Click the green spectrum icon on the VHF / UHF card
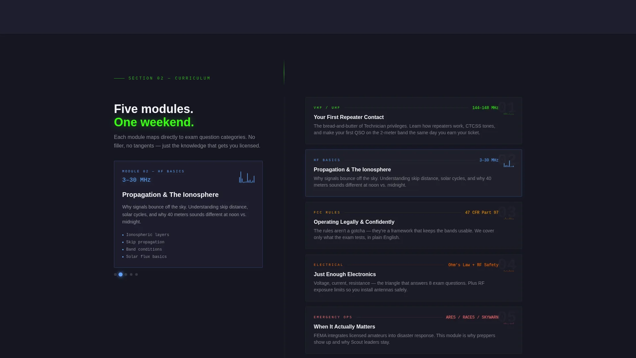The width and height of the screenshot is (636, 358). pyautogui.click(x=509, y=113)
